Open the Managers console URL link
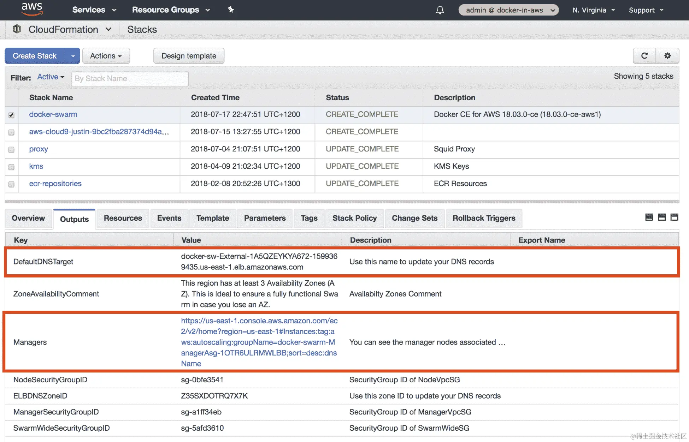Image resolution: width=689 pixels, height=442 pixels. (x=259, y=342)
